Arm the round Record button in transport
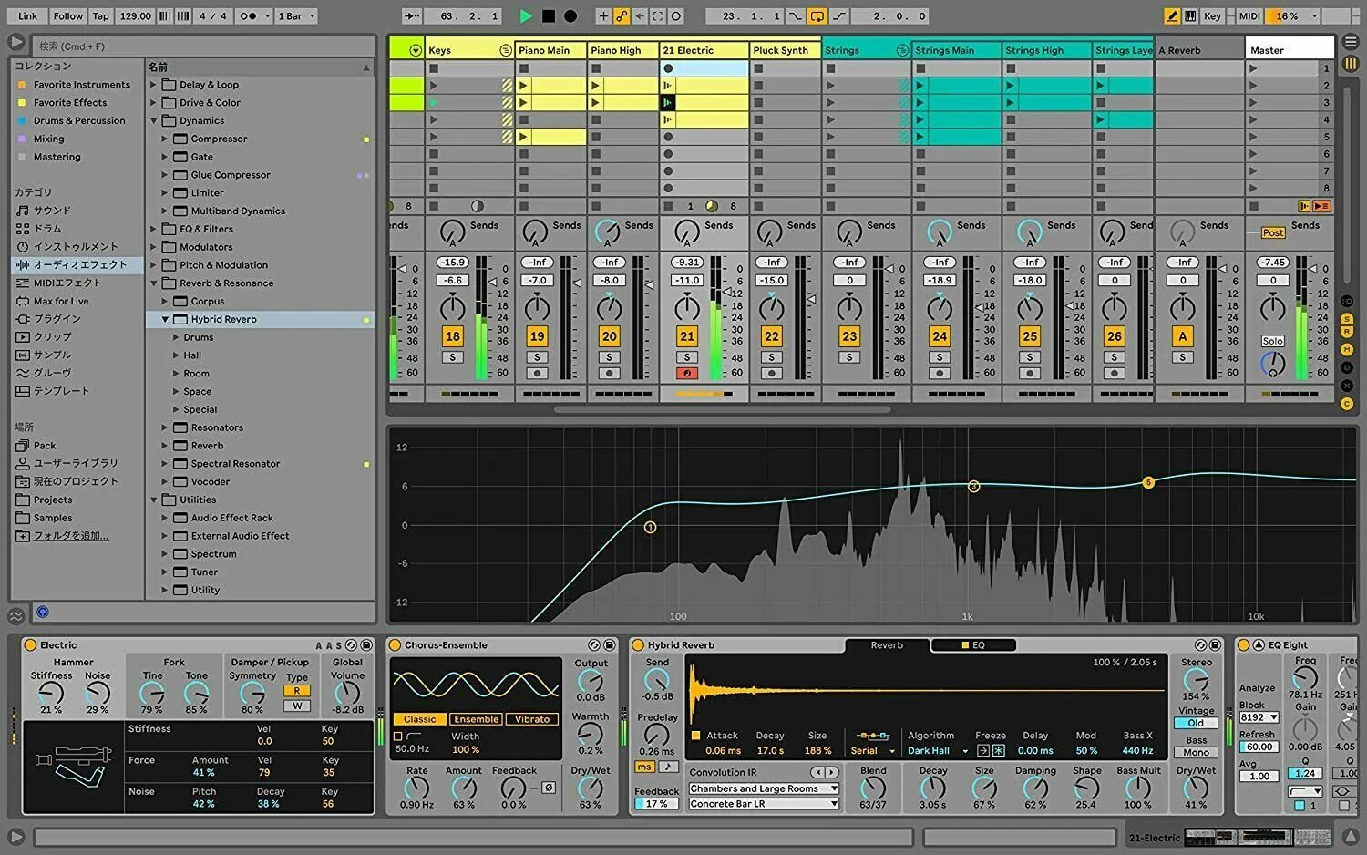Image resolution: width=1367 pixels, height=855 pixels. [x=570, y=16]
